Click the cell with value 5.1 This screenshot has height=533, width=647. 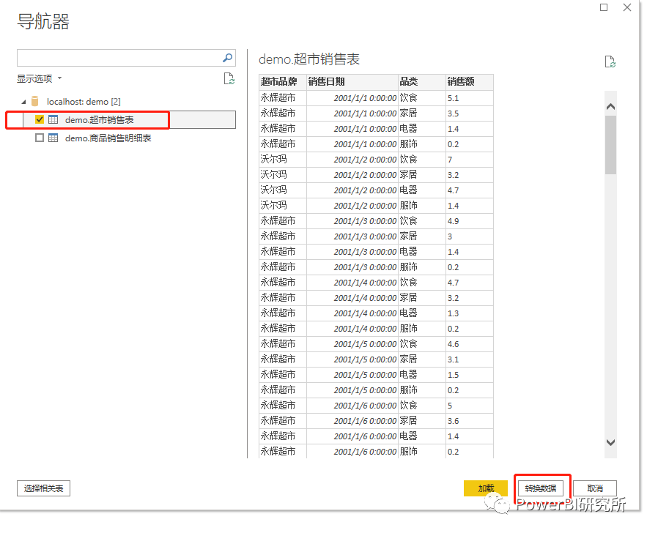coord(470,97)
